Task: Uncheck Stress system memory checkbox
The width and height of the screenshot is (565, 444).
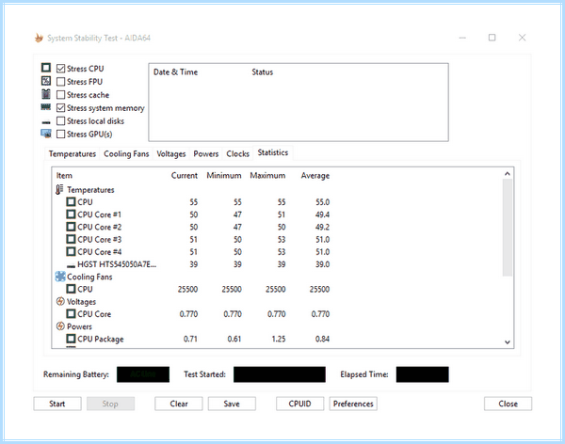Action: [60, 107]
